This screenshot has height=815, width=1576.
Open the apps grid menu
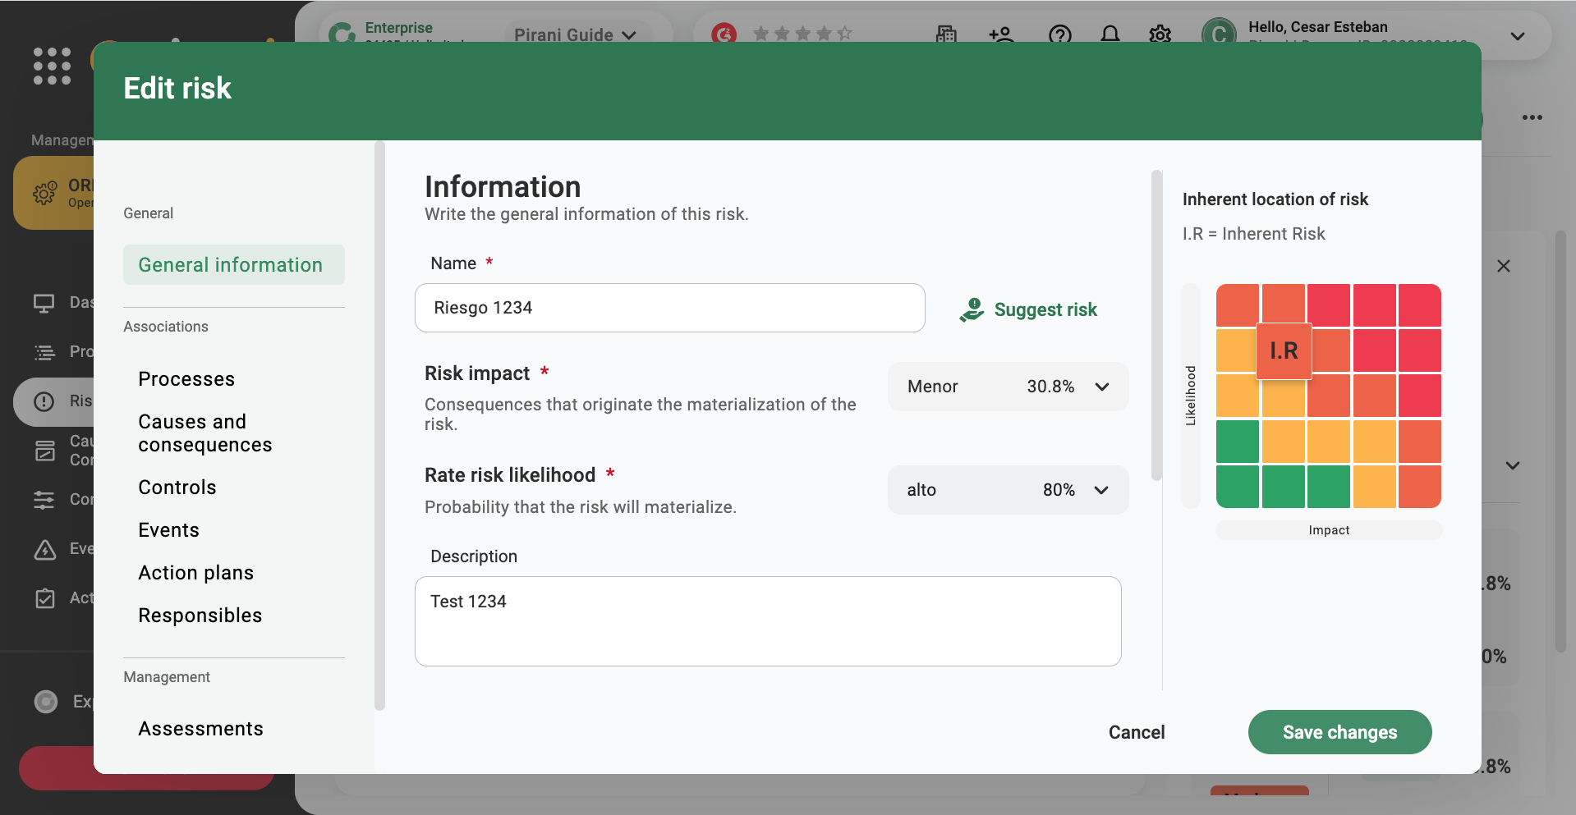point(51,65)
